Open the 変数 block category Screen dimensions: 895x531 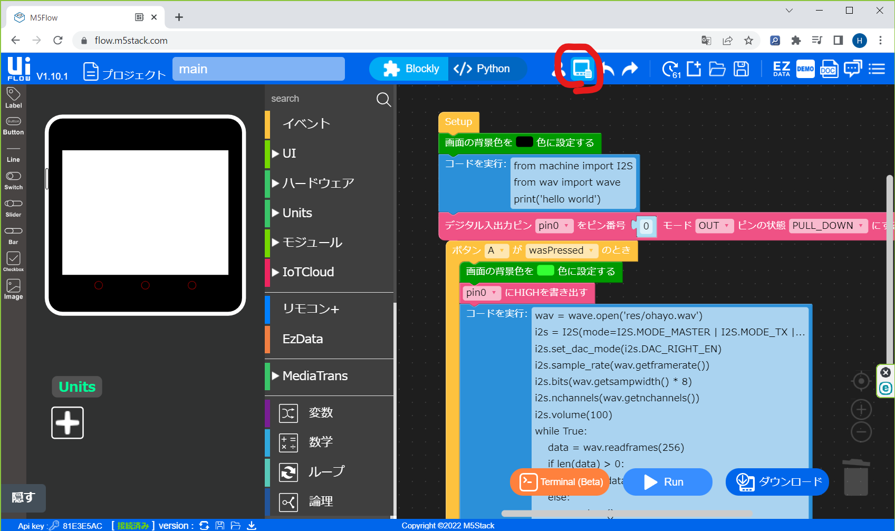point(330,413)
